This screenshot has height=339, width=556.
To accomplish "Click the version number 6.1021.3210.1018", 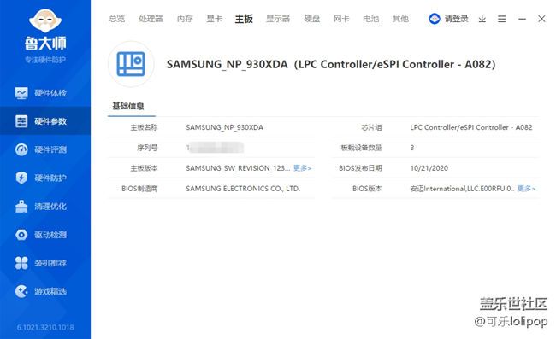I will pyautogui.click(x=45, y=327).
